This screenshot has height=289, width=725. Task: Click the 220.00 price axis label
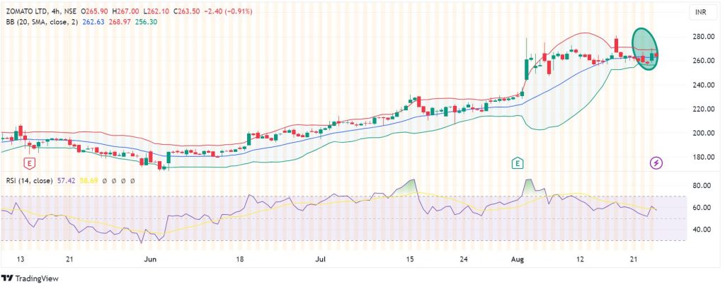[702, 109]
